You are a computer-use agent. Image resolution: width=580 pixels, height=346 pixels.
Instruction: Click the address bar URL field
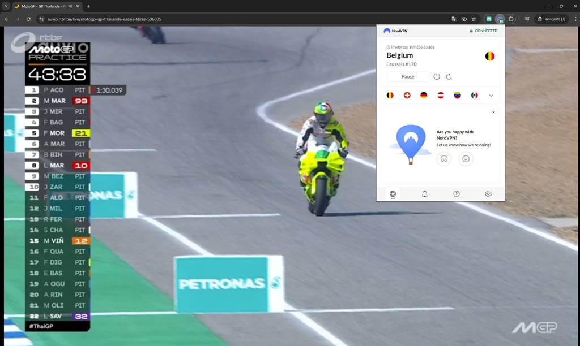244,19
